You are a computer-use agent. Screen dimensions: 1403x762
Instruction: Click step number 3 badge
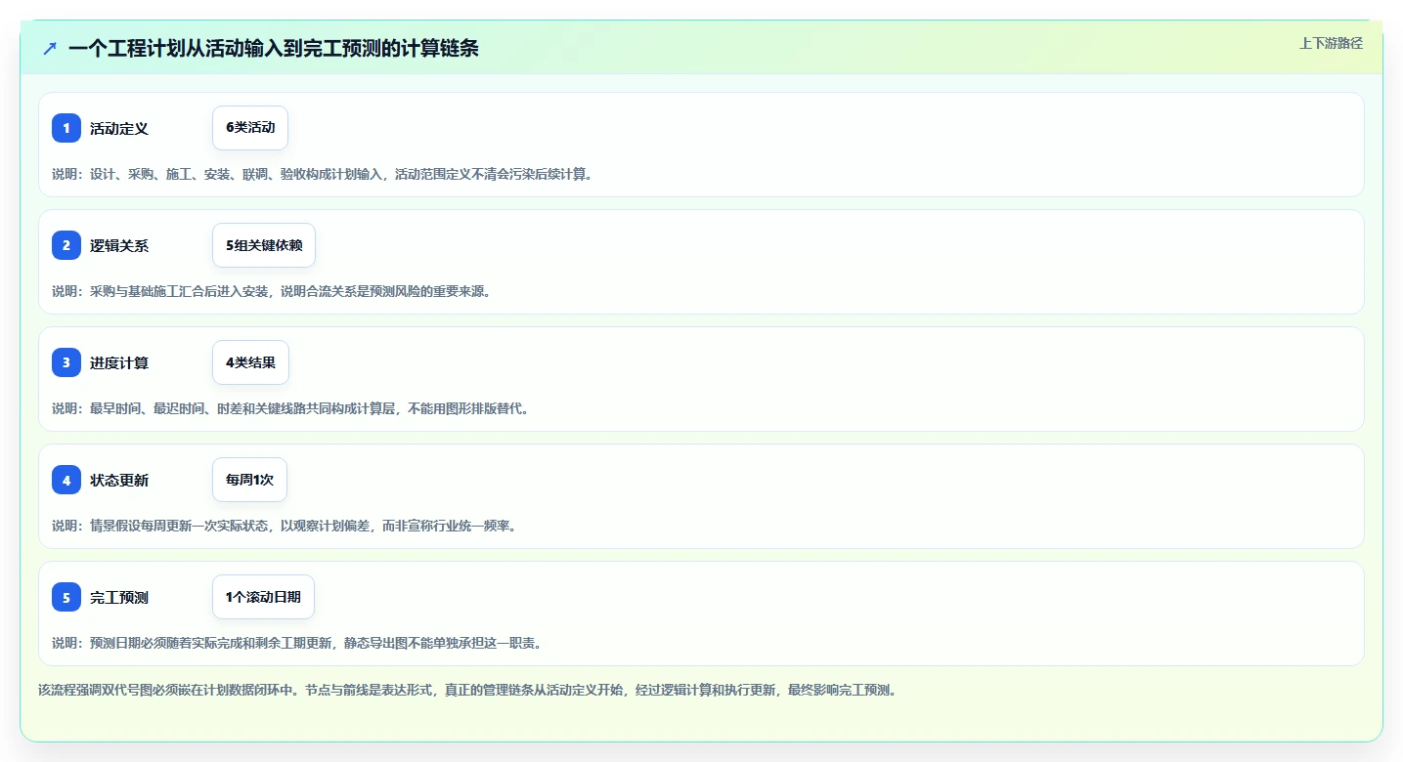66,362
